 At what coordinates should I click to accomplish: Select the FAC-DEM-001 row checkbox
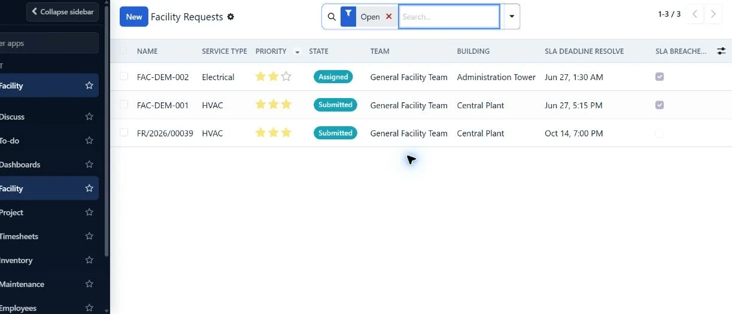(x=124, y=104)
